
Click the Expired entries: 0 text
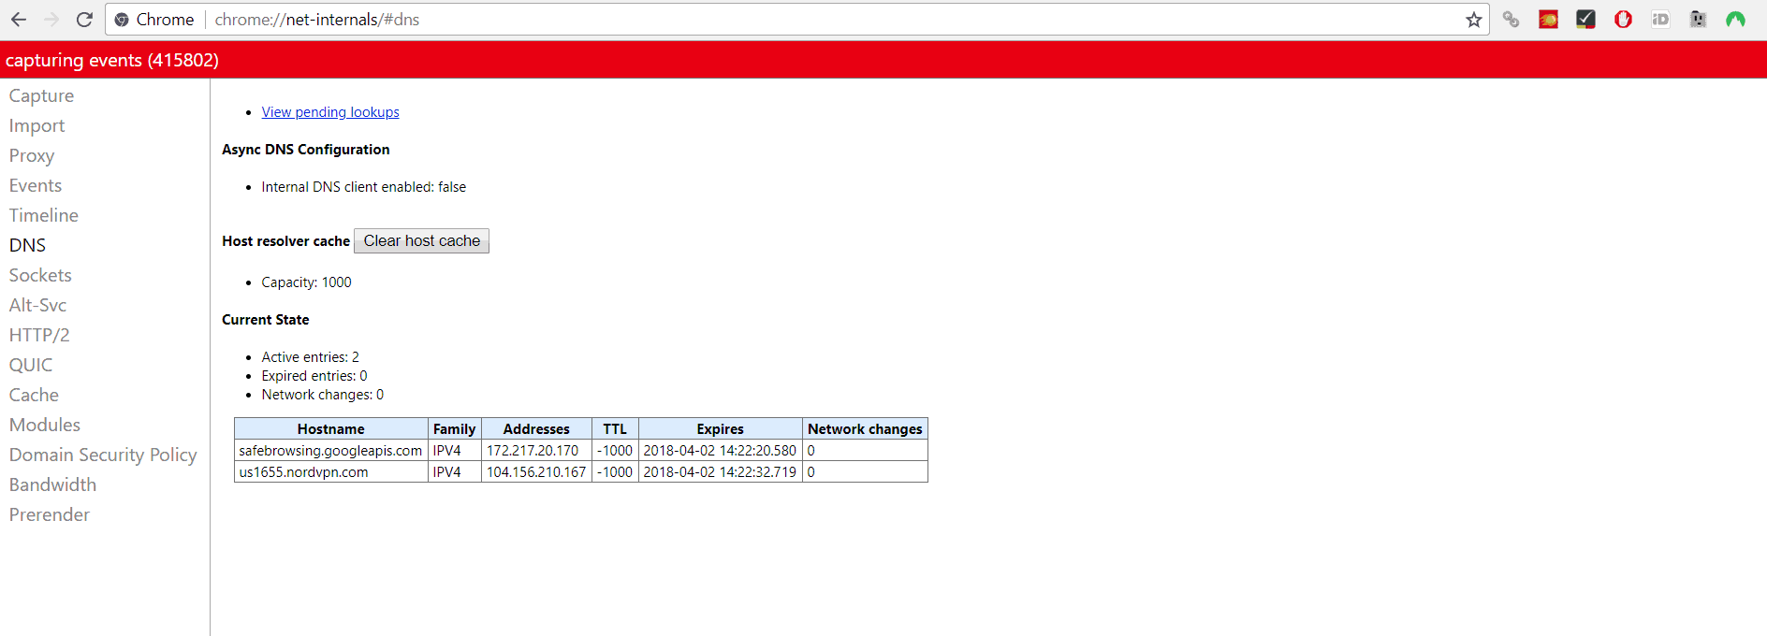pyautogui.click(x=314, y=376)
